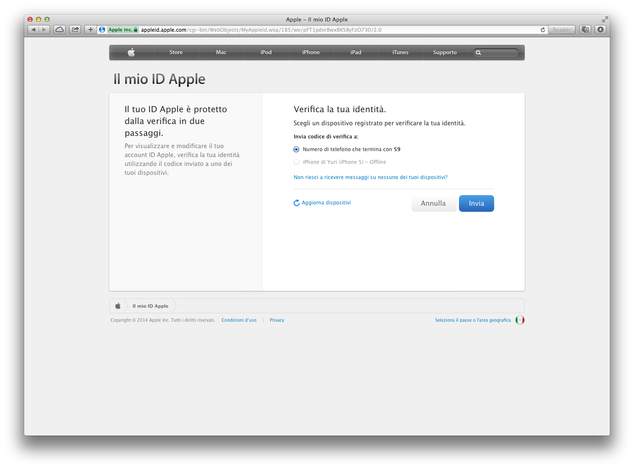The image size is (634, 469).
Task: Minimize the window with the yellow button
Action: point(39,19)
